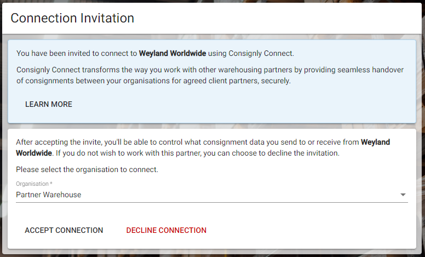Viewport: 425px width, 257px height.
Task: Click the underline of the Organisation select
Action: click(x=212, y=202)
